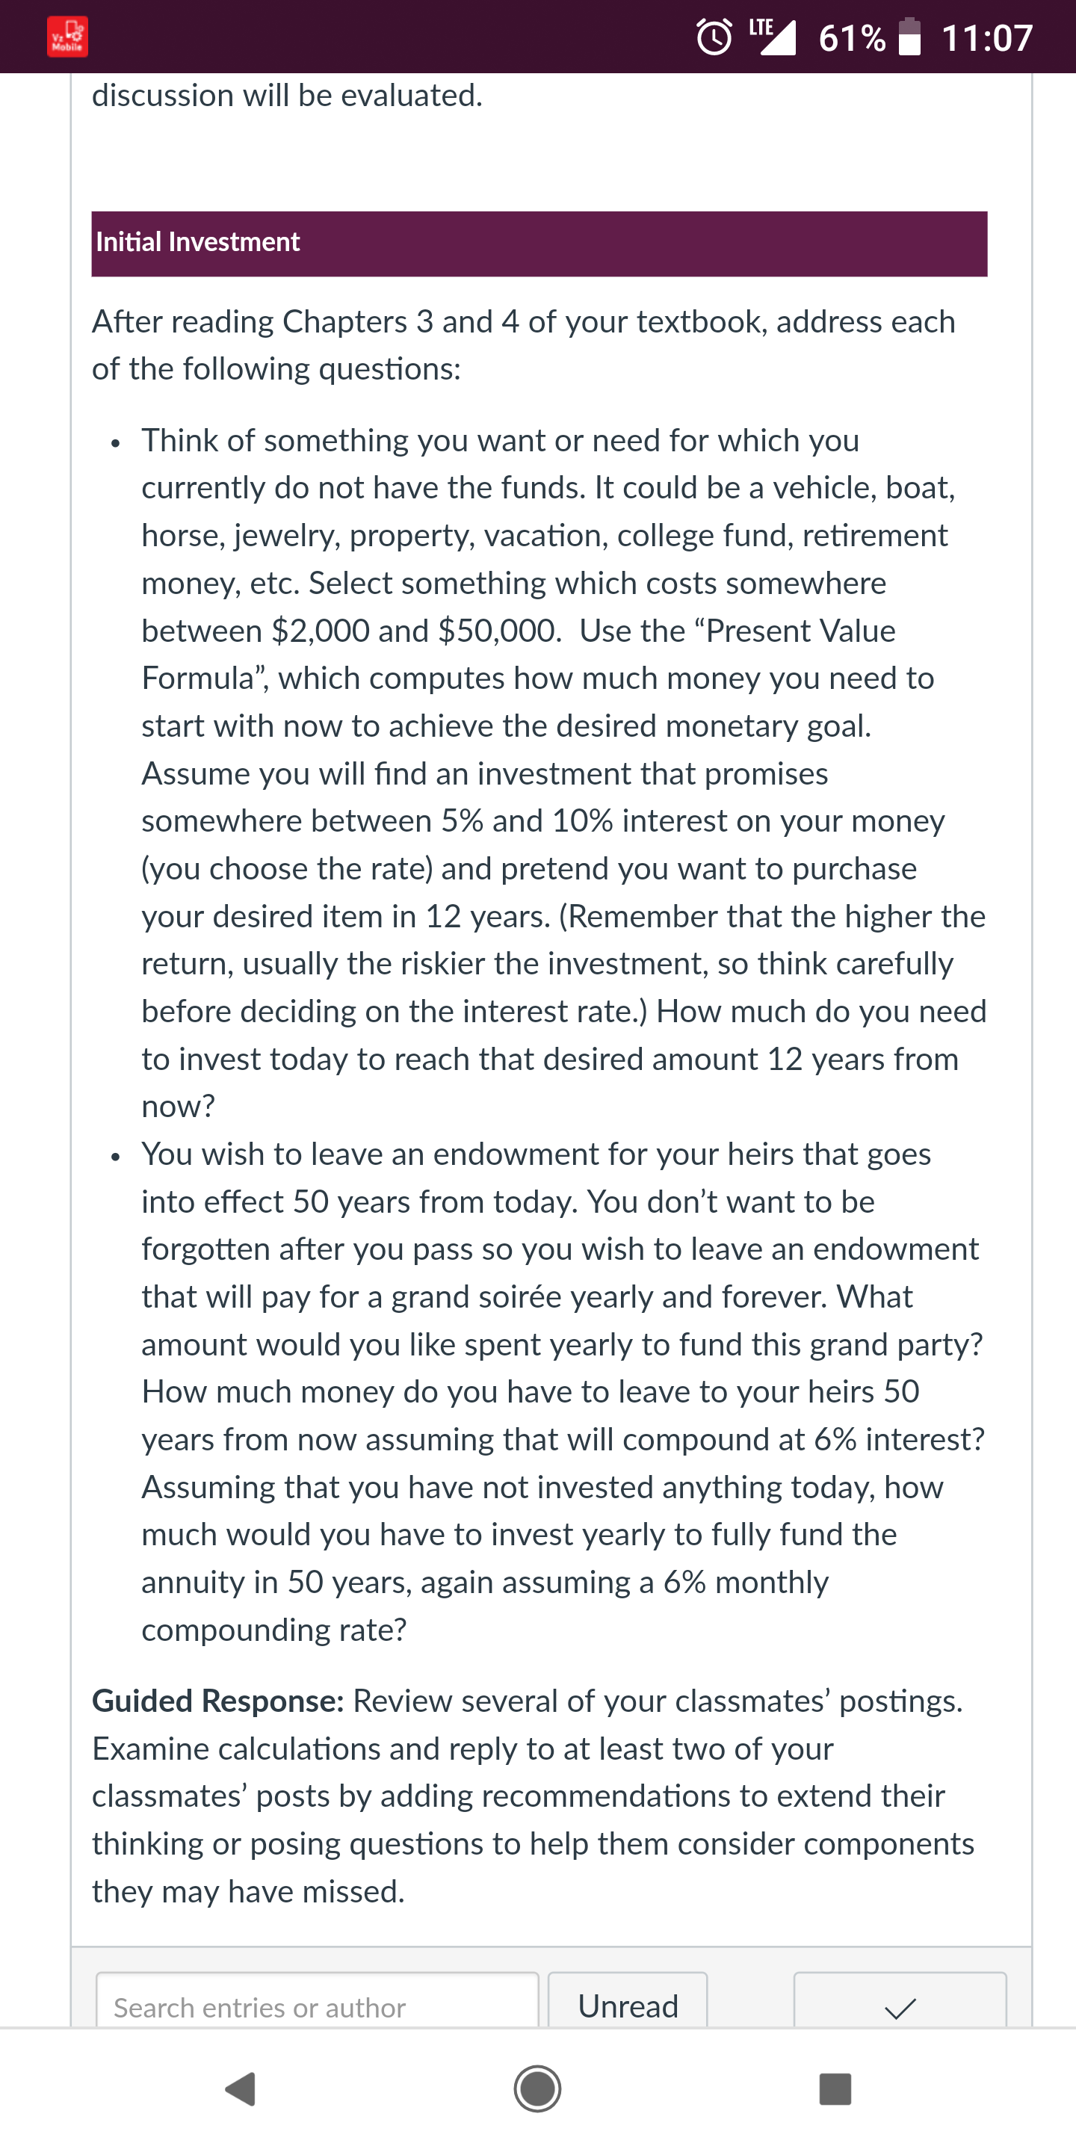Image resolution: width=1076 pixels, height=2152 pixels.
Task: Open recent apps with square button
Action: pos(835,2088)
